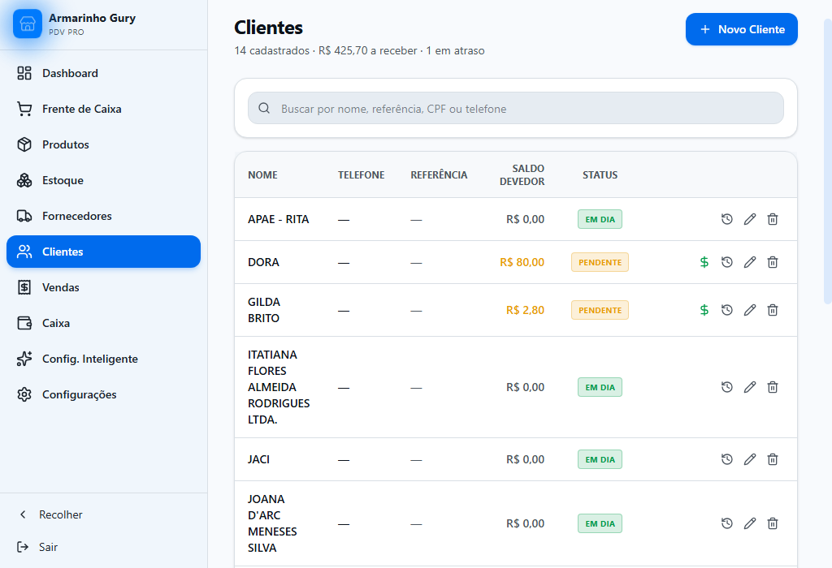Open Configurações settings
Image resolution: width=832 pixels, height=568 pixels.
click(103, 394)
